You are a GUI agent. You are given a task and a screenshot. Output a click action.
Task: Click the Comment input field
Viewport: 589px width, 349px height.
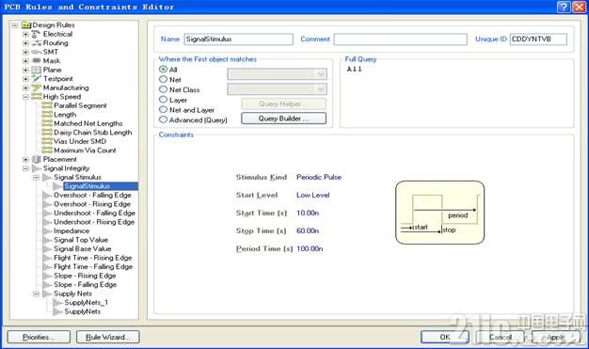pos(401,40)
